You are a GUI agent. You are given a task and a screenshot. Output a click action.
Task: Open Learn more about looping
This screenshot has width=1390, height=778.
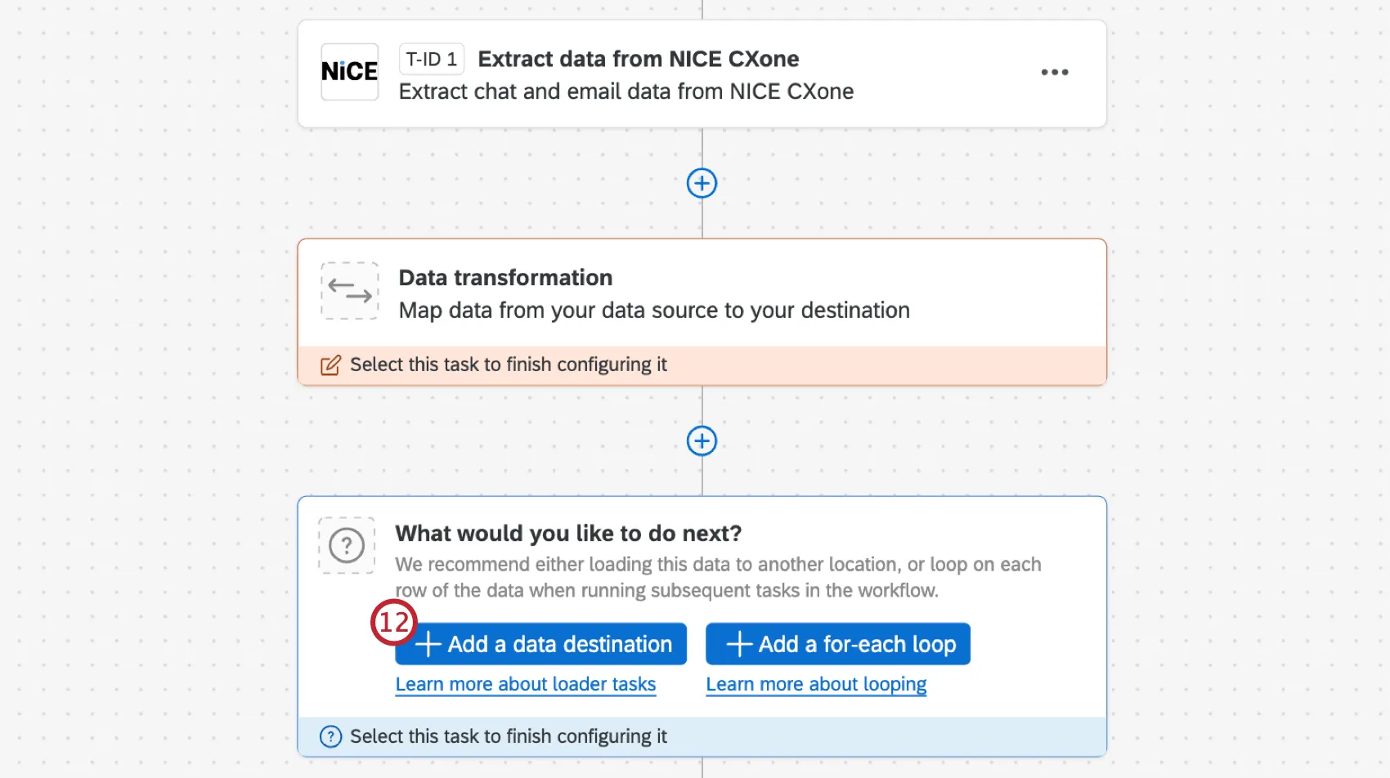[x=815, y=684]
